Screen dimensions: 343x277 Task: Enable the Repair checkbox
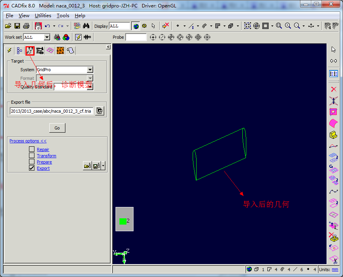point(32,149)
